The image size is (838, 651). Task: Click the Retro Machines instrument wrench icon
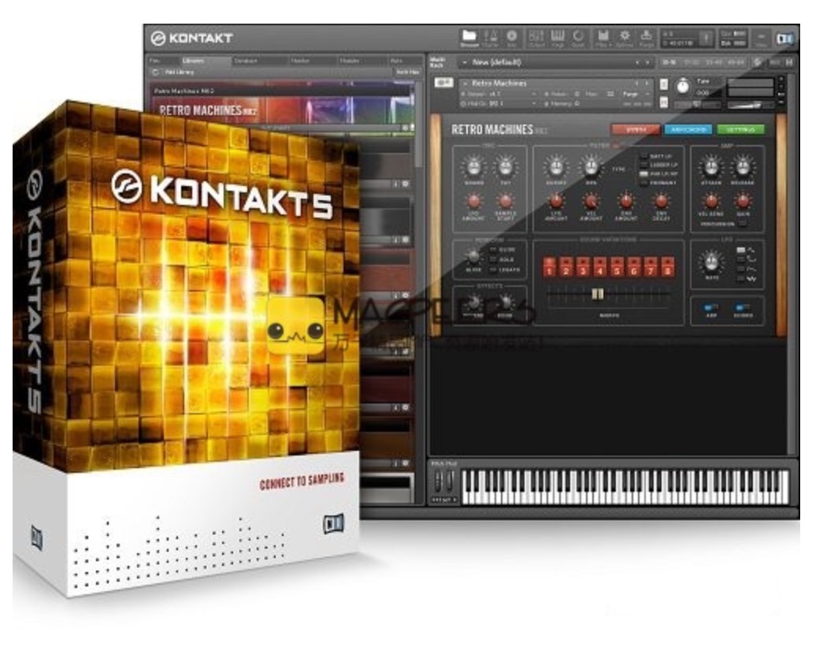pos(443,83)
